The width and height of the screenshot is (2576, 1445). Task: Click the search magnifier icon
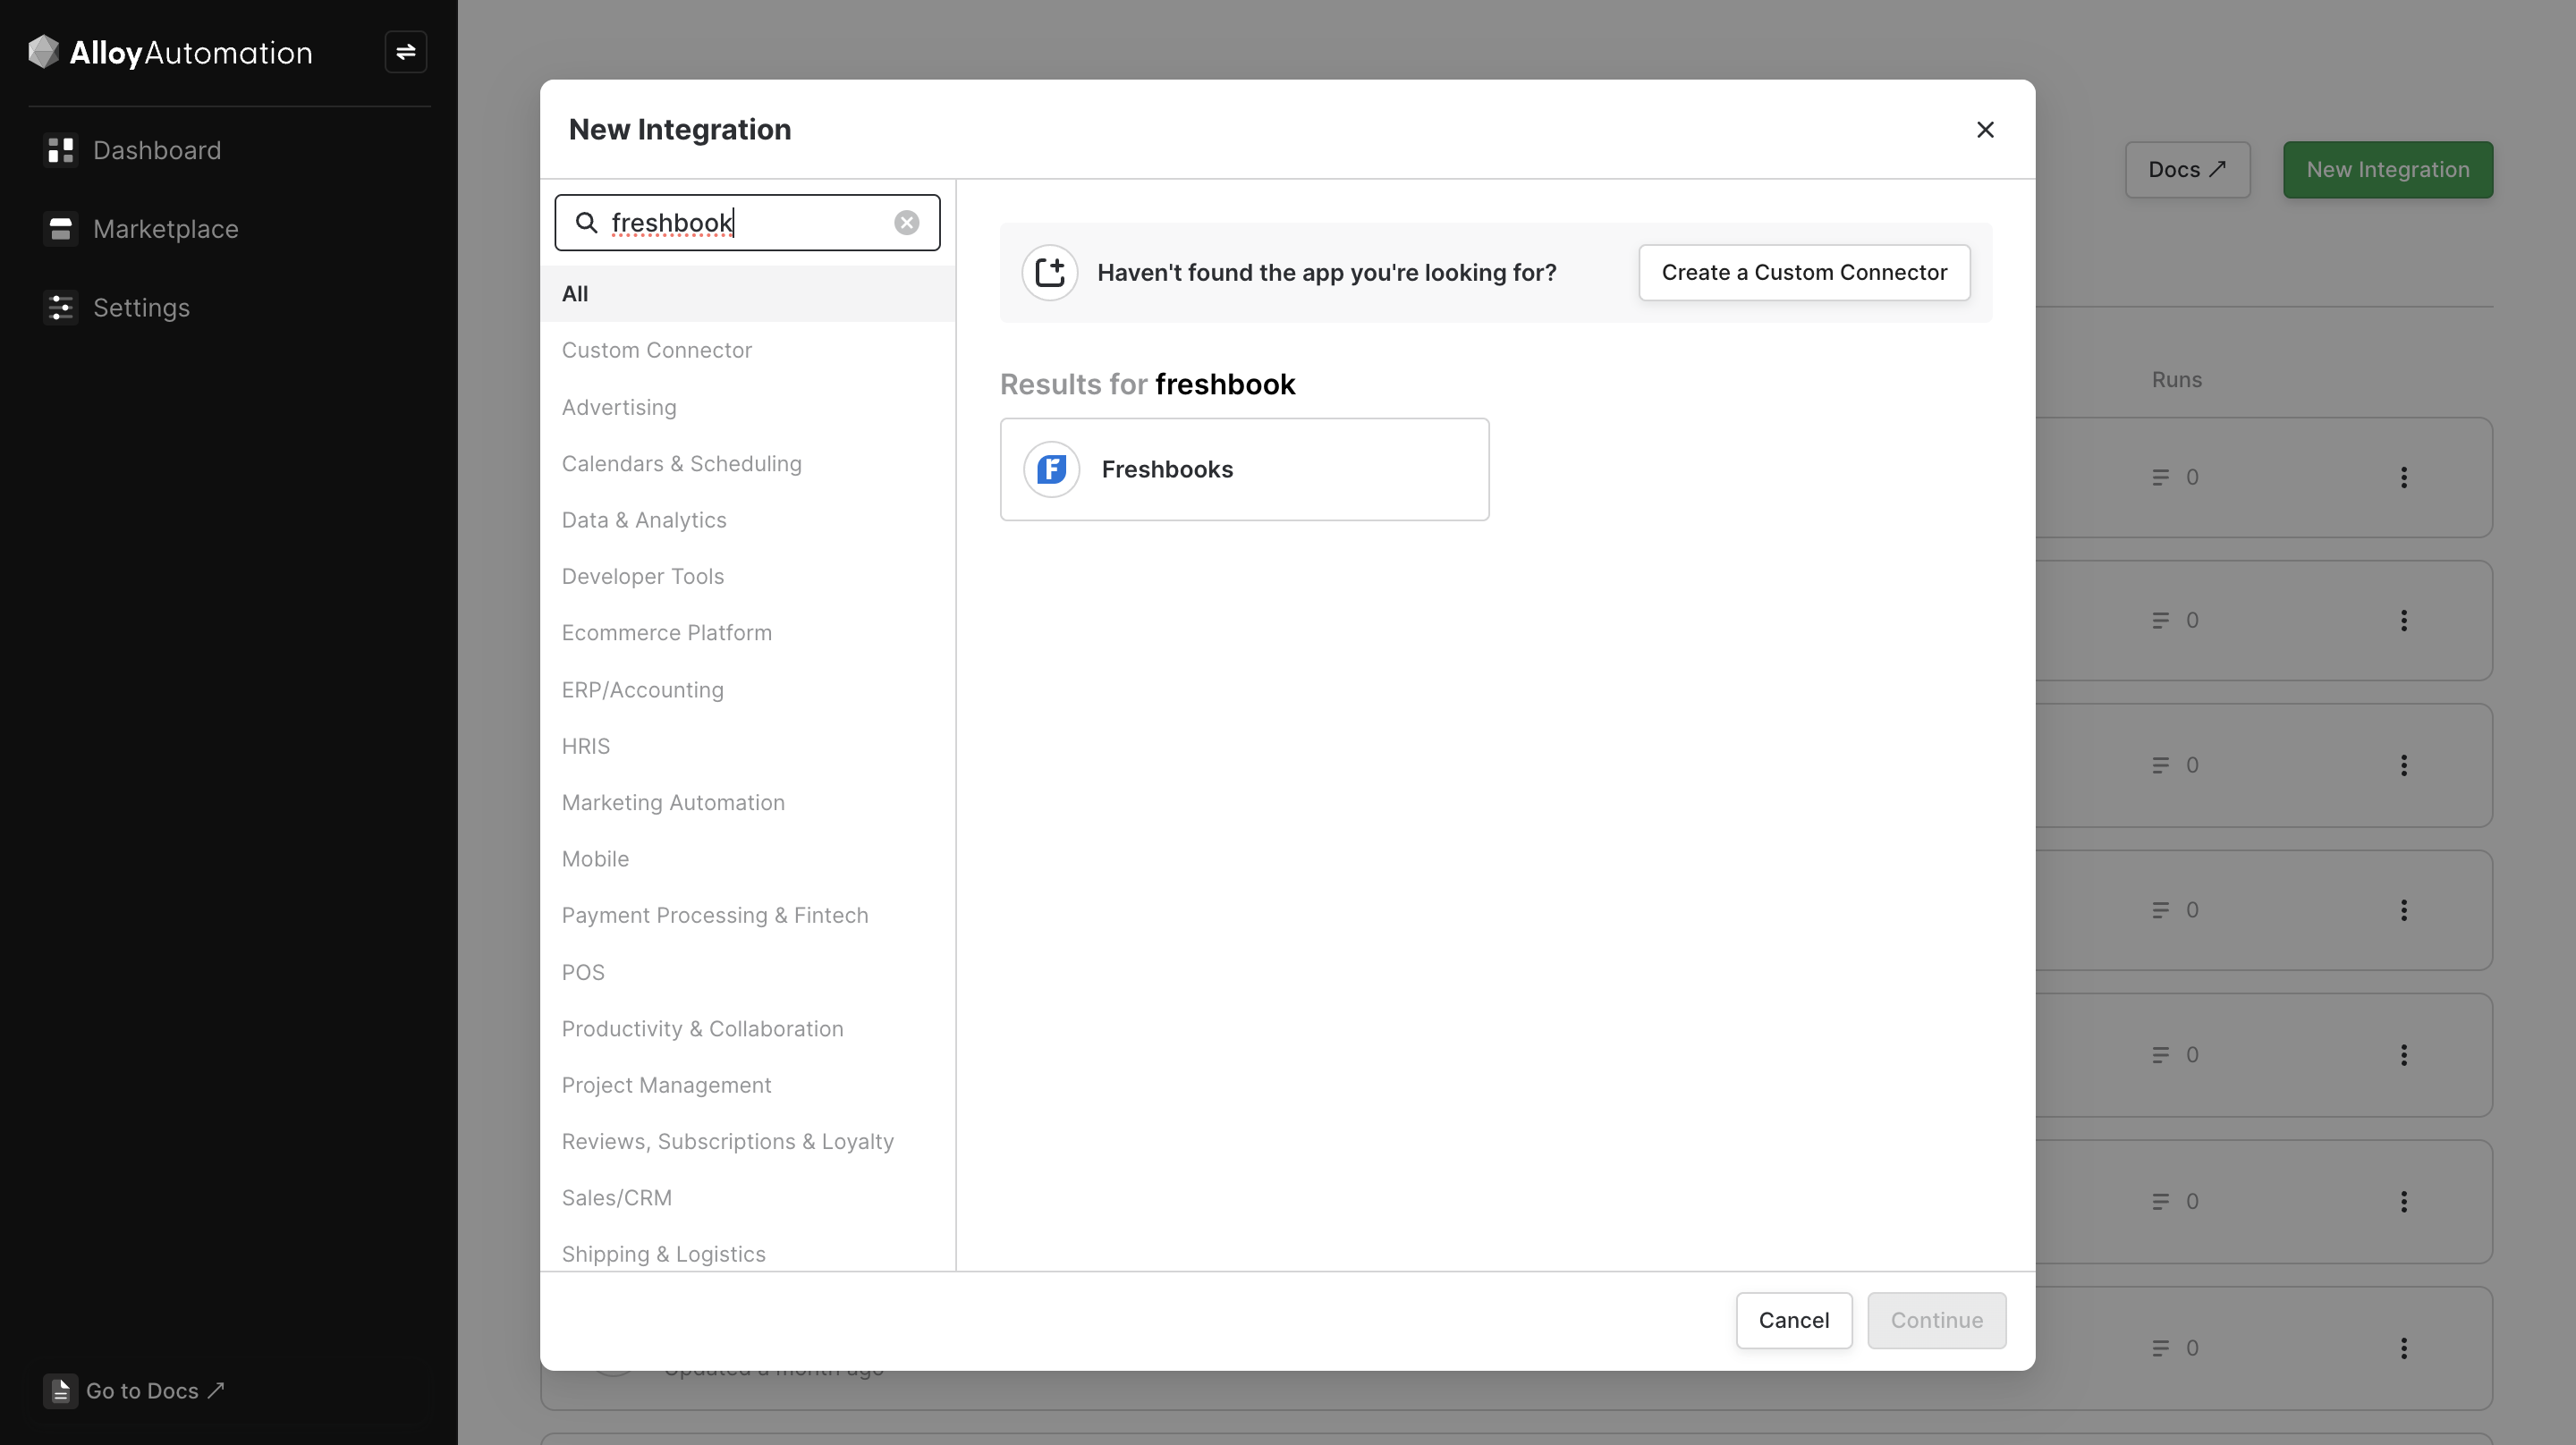point(587,222)
